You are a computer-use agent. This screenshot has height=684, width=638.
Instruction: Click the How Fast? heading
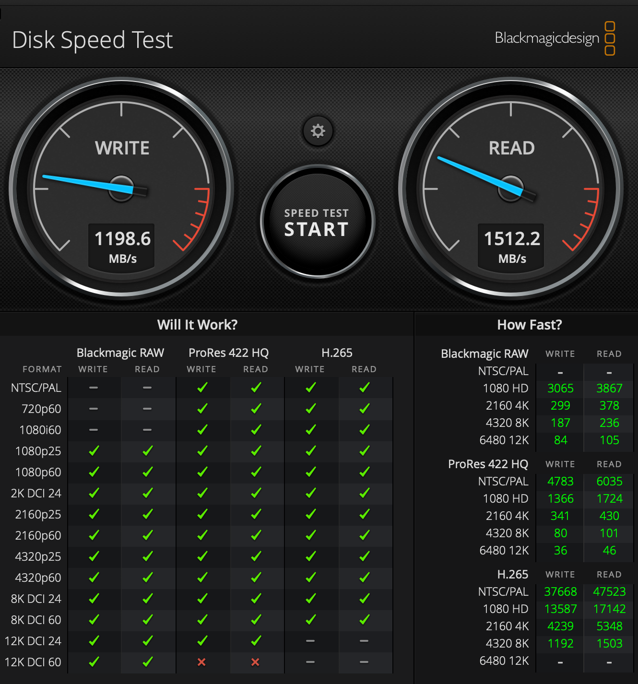tap(529, 325)
